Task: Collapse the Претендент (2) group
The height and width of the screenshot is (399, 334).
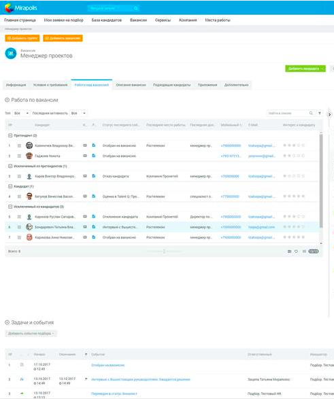Action: click(x=10, y=136)
